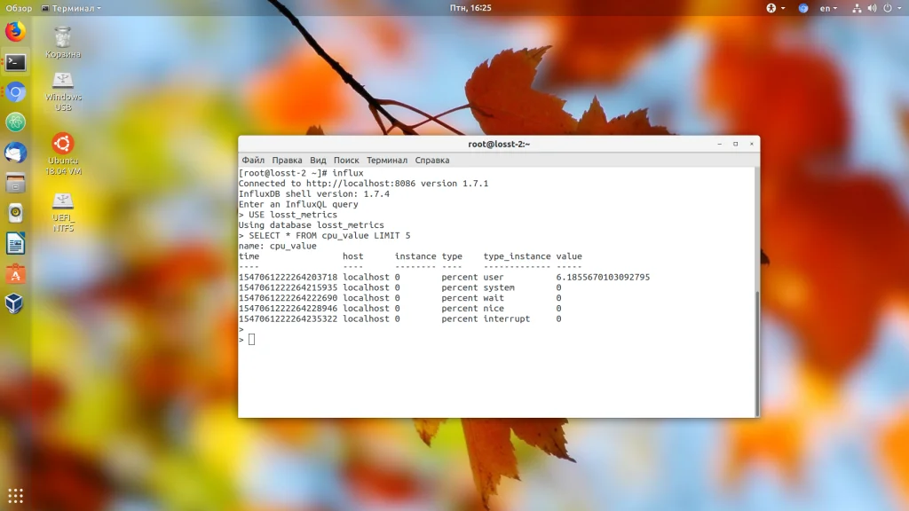Open the clock calendar Птн, 16:25
Image resolution: width=909 pixels, height=511 pixels.
(470, 8)
